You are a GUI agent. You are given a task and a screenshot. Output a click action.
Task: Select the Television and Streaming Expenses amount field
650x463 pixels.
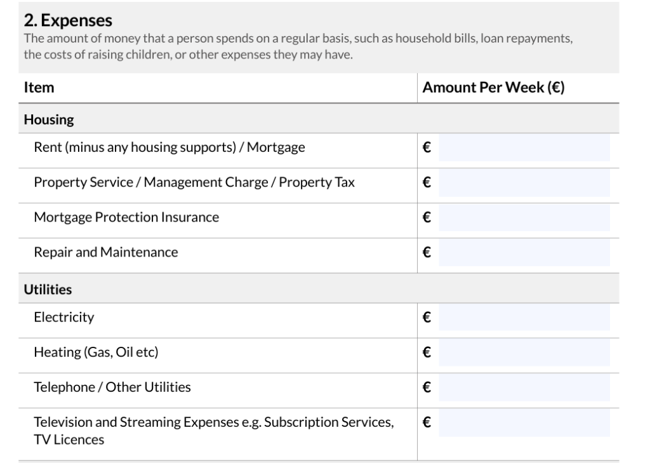524,423
